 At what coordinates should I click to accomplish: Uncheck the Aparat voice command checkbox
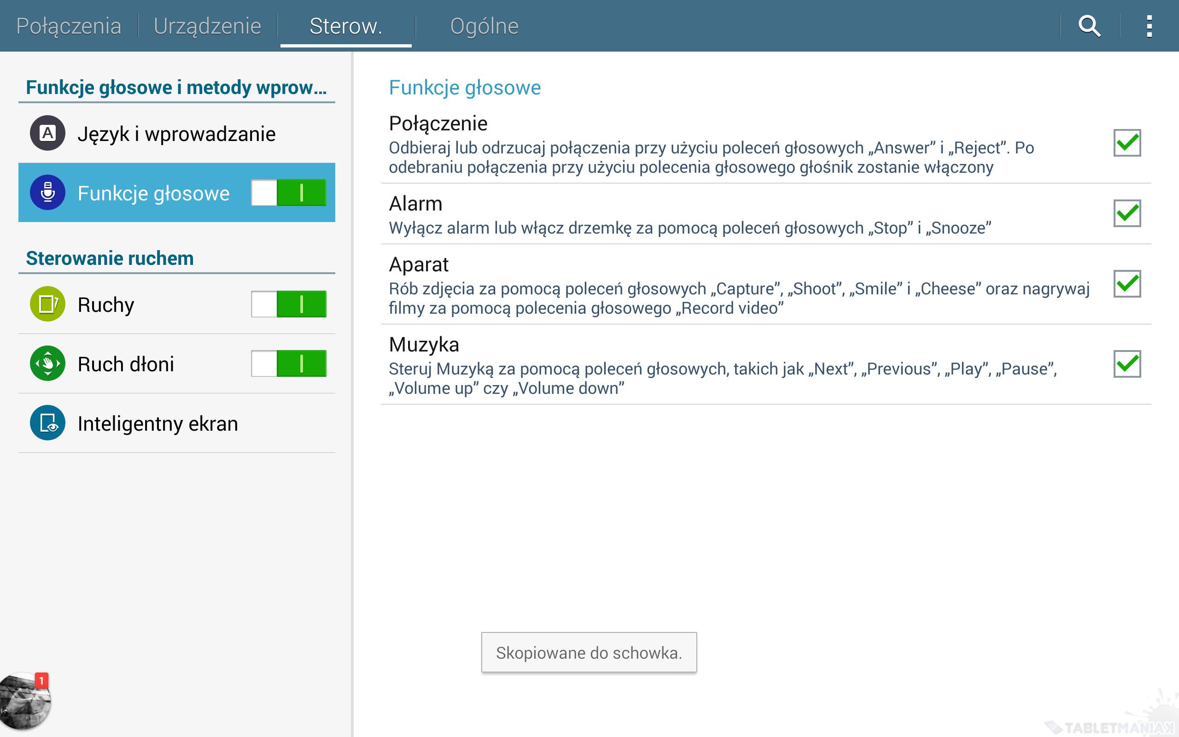(x=1127, y=284)
